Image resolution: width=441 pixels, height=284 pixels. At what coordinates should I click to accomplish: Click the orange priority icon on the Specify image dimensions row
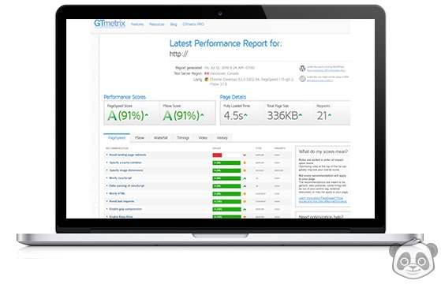[x=245, y=170]
